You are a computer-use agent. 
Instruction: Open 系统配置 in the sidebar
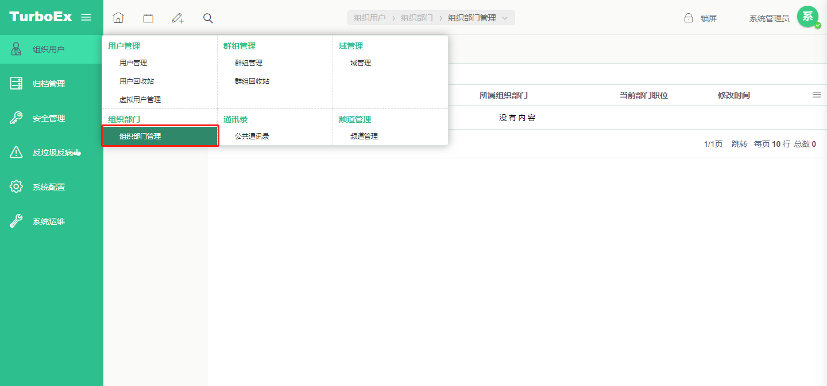[x=49, y=187]
